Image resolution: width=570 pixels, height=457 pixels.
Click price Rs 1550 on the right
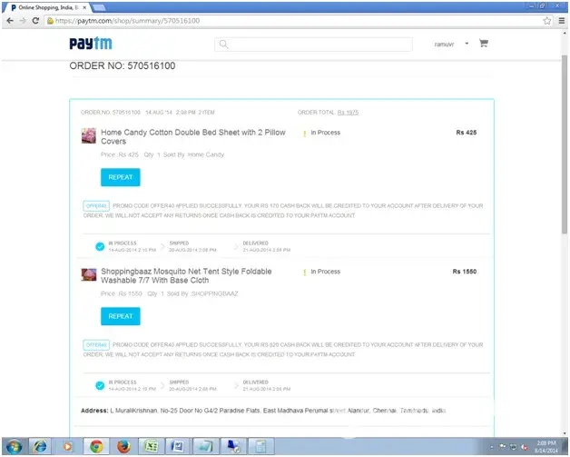point(464,272)
